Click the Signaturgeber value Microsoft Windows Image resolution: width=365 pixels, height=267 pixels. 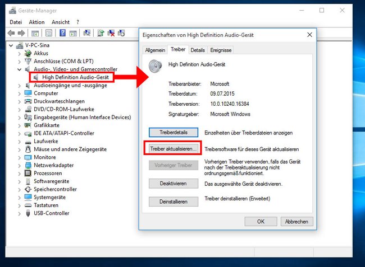(230, 114)
